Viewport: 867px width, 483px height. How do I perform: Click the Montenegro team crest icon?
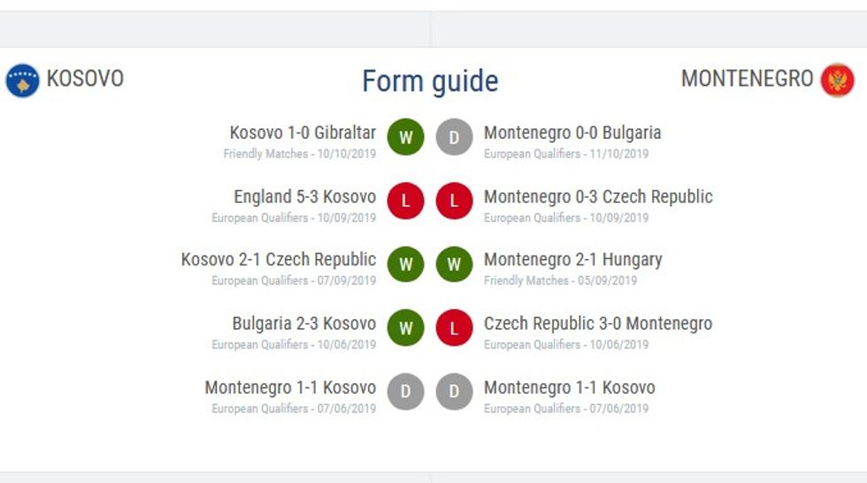tap(837, 80)
